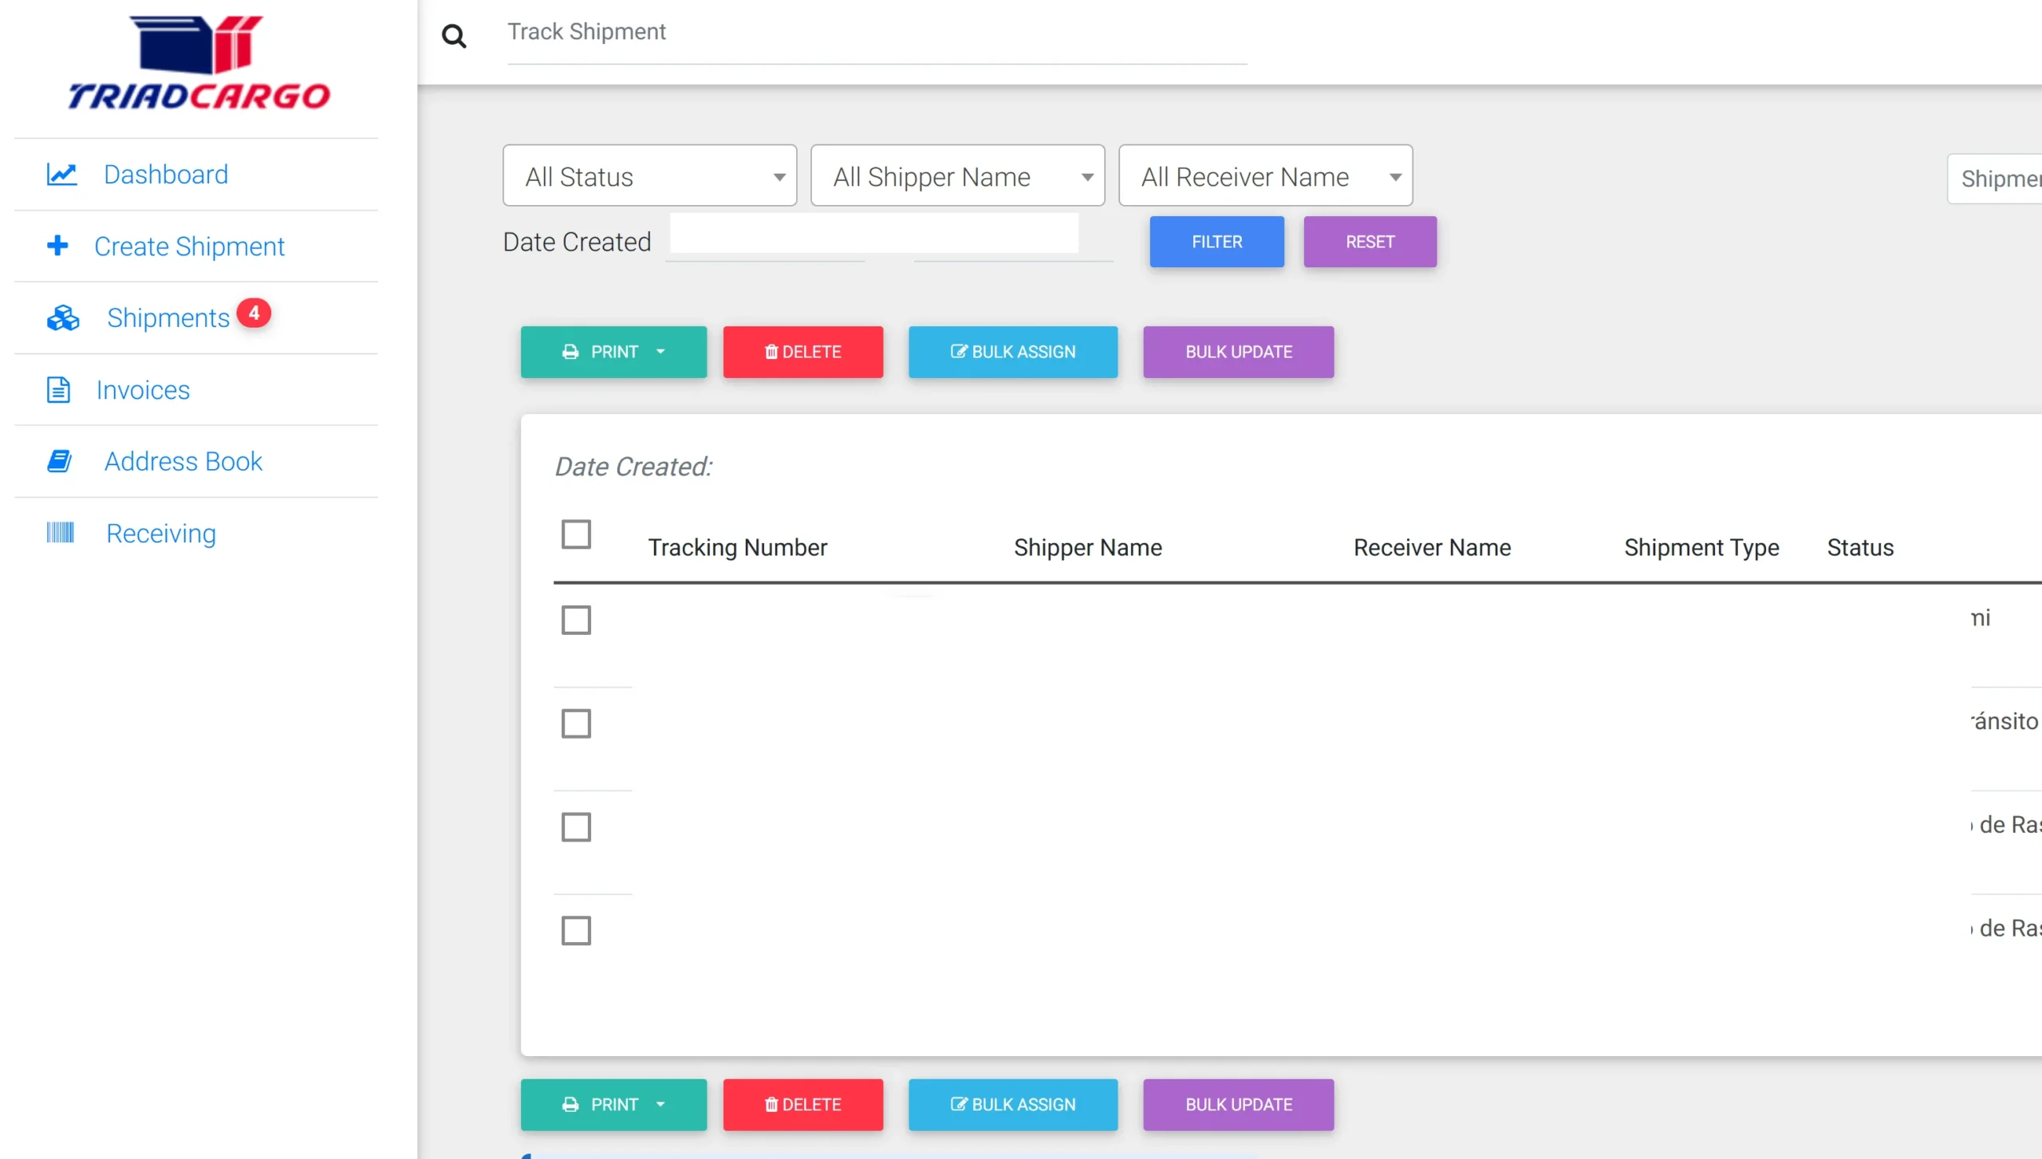Click the Create Shipment plus icon

coord(57,246)
